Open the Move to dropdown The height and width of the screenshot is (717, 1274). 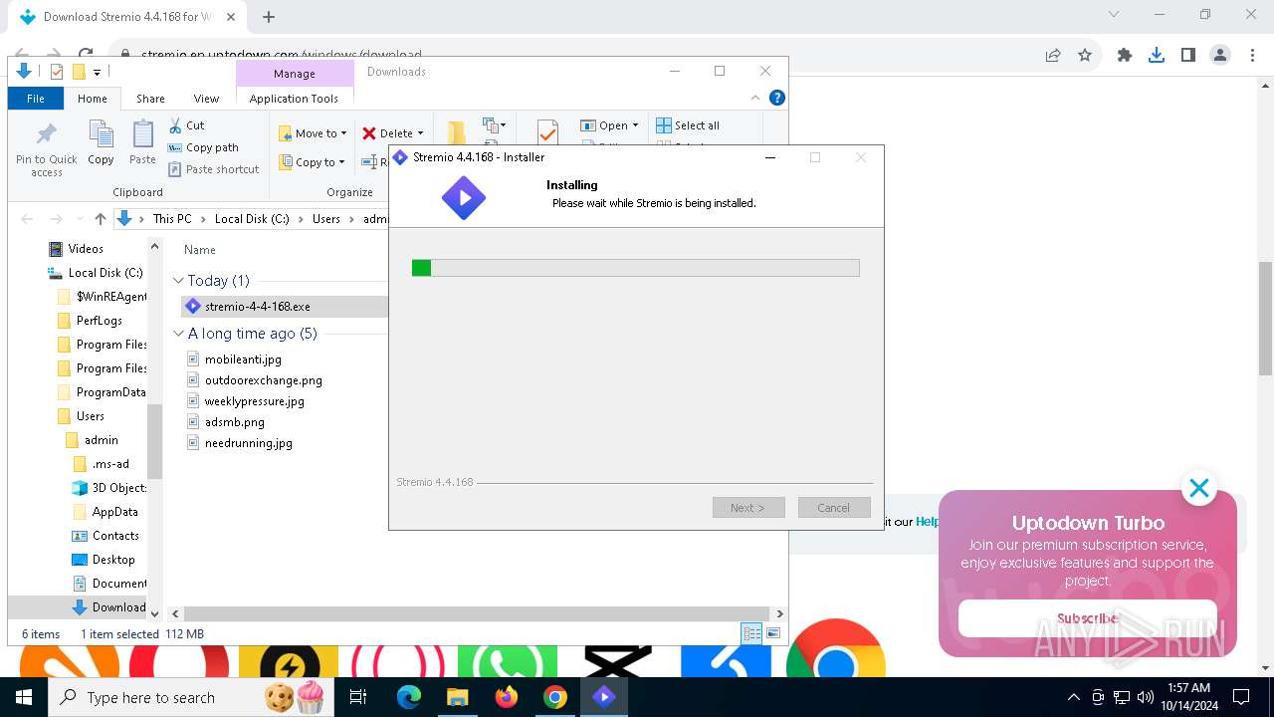[312, 133]
